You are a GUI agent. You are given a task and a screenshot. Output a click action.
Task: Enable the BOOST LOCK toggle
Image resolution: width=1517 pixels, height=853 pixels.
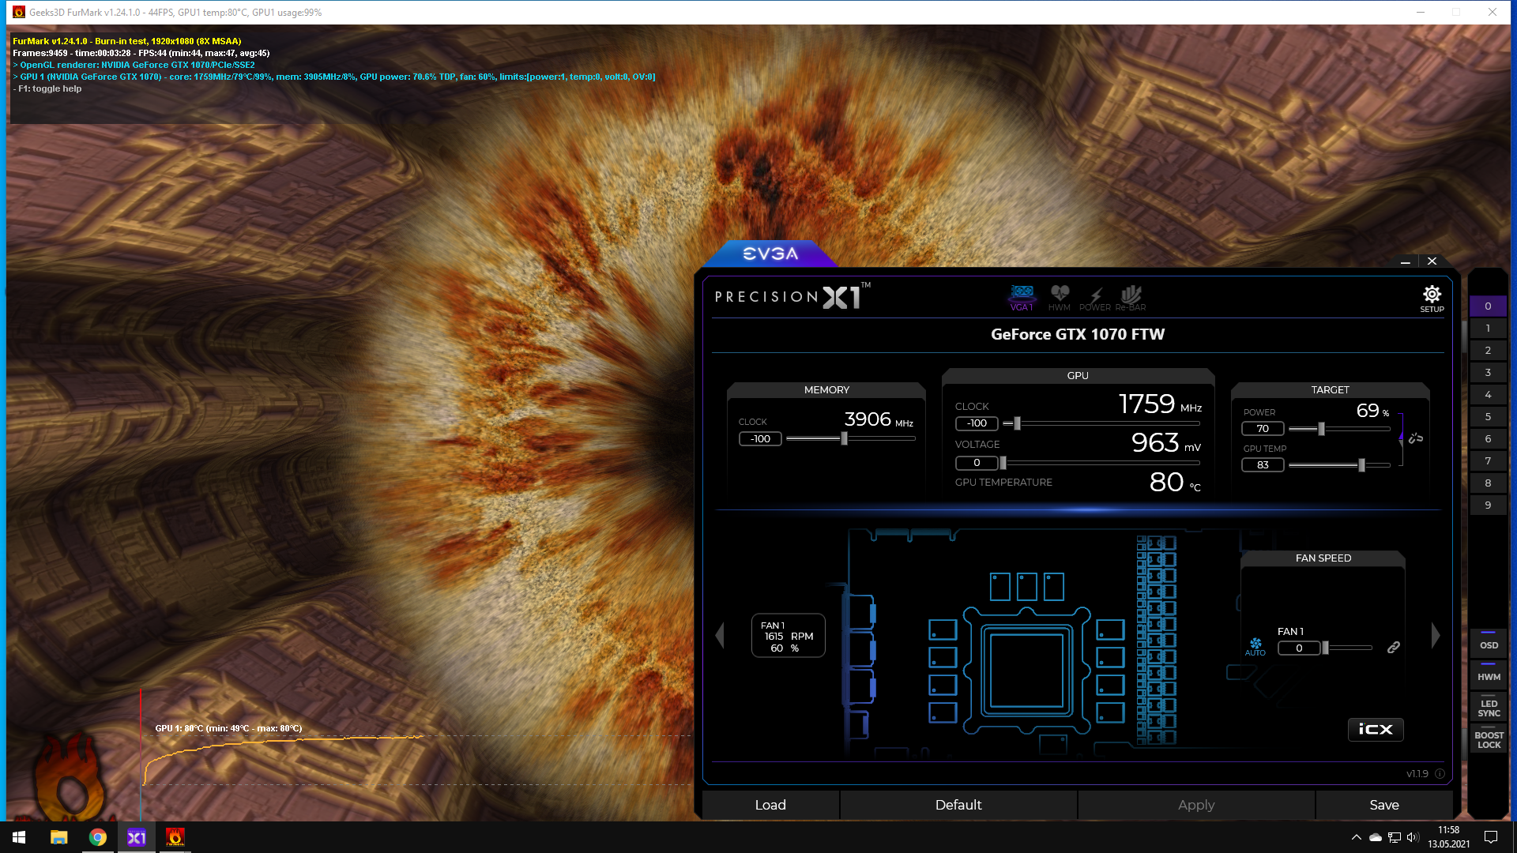1489,737
